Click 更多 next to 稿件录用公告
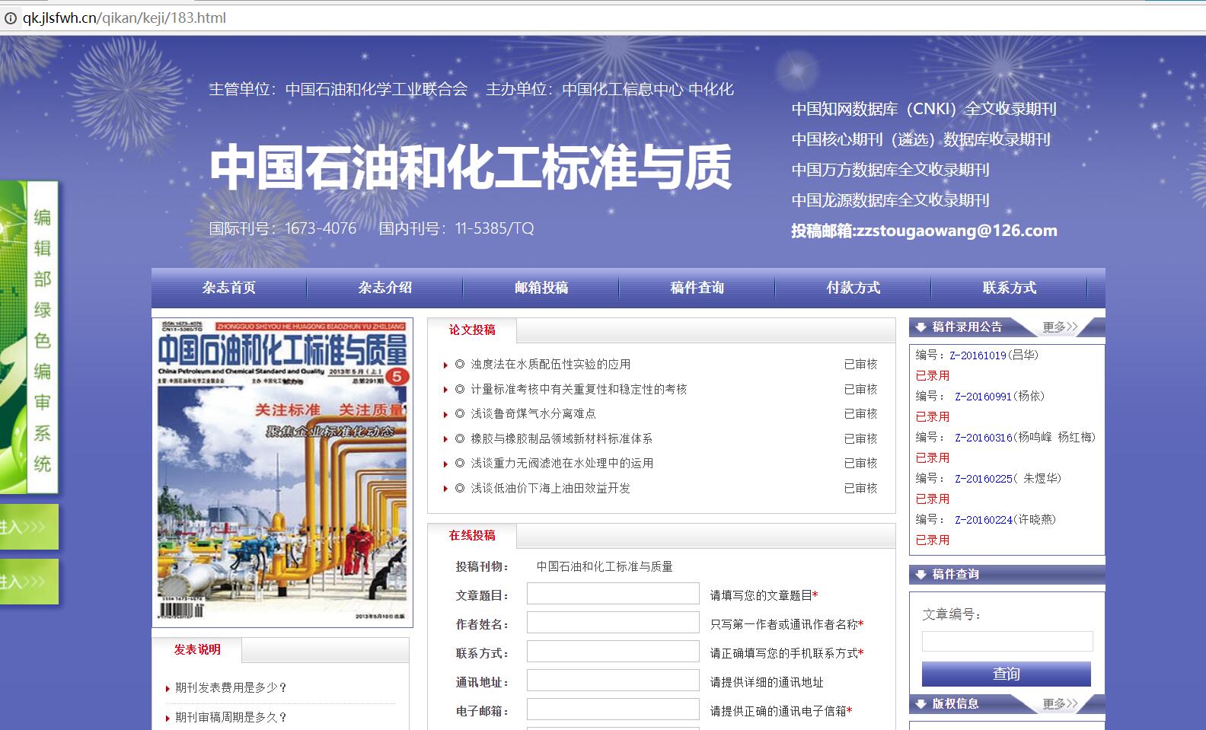 point(1060,327)
